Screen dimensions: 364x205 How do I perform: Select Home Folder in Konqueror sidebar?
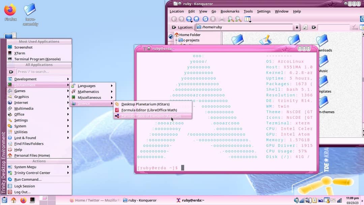(x=188, y=35)
